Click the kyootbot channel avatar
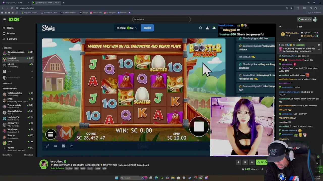 coord(44,164)
